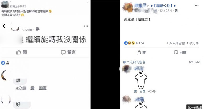Click the 加一張貼圖 sticker button
The height and width of the screenshot is (109, 210).
tap(194, 107)
